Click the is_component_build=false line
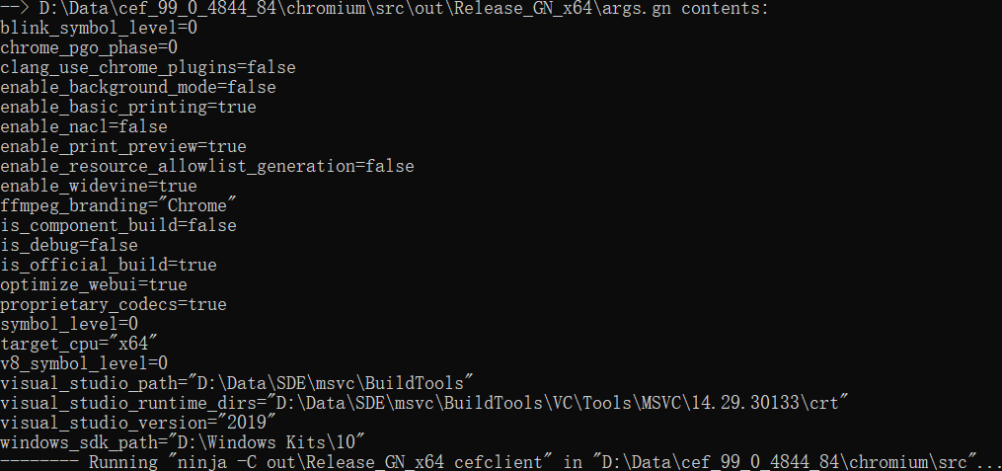Image resolution: width=1002 pixels, height=471 pixels. pyautogui.click(x=118, y=225)
